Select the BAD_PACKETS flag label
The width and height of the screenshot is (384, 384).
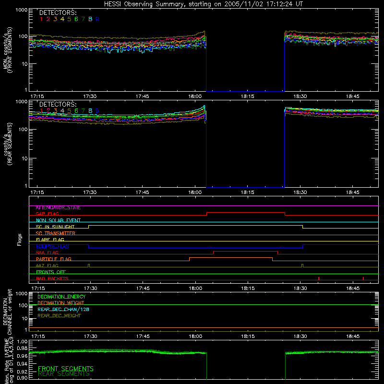(52, 278)
